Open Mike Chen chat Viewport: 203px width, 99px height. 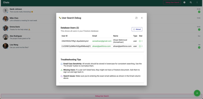tap(101, 19)
